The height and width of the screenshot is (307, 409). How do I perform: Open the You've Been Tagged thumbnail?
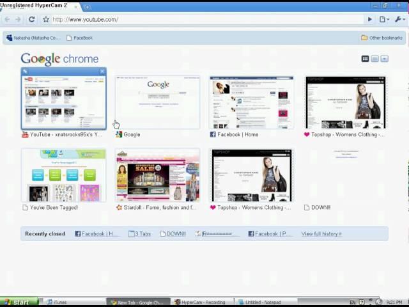(x=64, y=175)
